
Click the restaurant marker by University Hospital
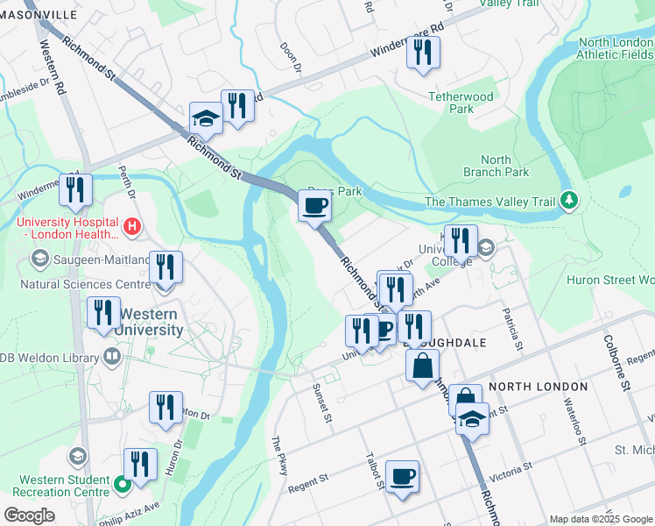point(75,192)
